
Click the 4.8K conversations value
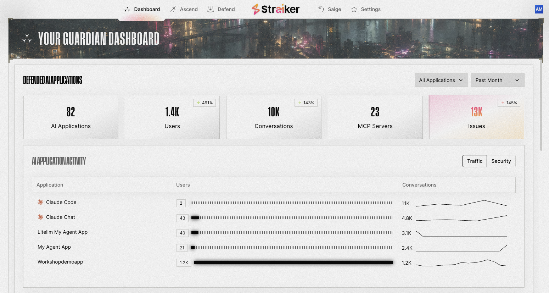click(x=407, y=218)
